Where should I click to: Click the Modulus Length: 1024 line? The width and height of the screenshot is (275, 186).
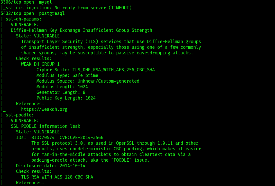62,87
